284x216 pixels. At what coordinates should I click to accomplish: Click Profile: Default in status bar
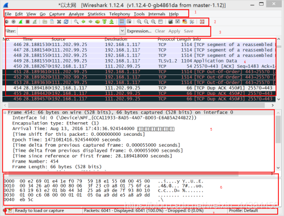tap(244, 211)
